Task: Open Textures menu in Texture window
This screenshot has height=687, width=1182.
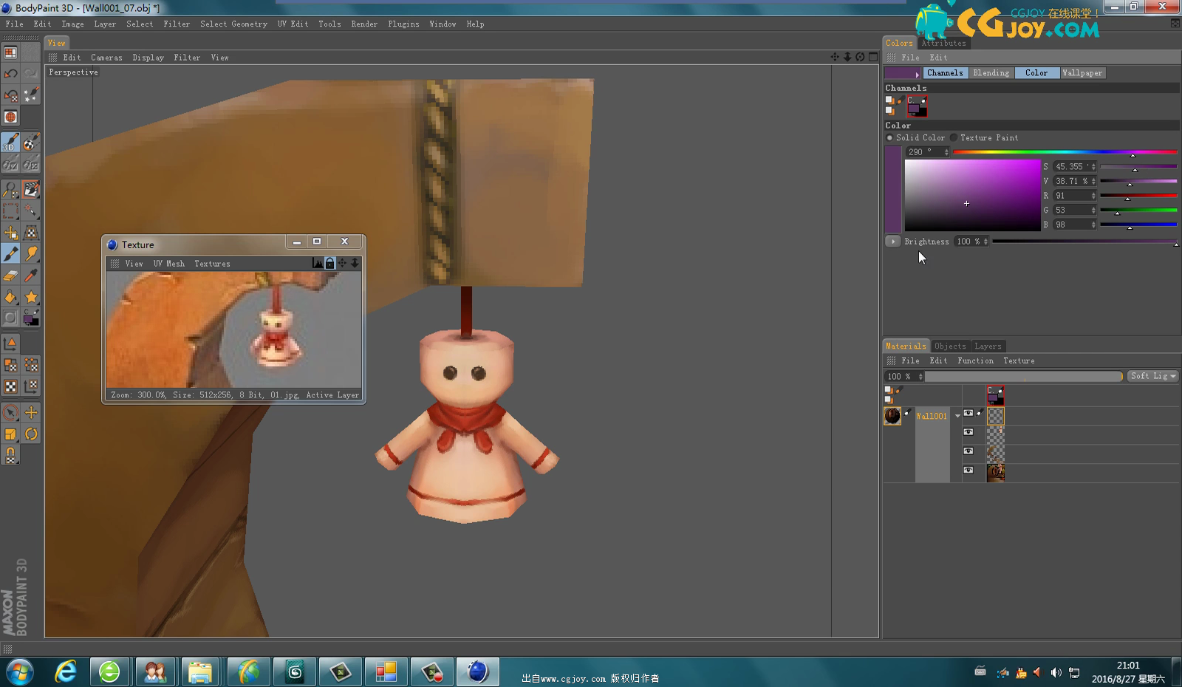Action: (212, 264)
